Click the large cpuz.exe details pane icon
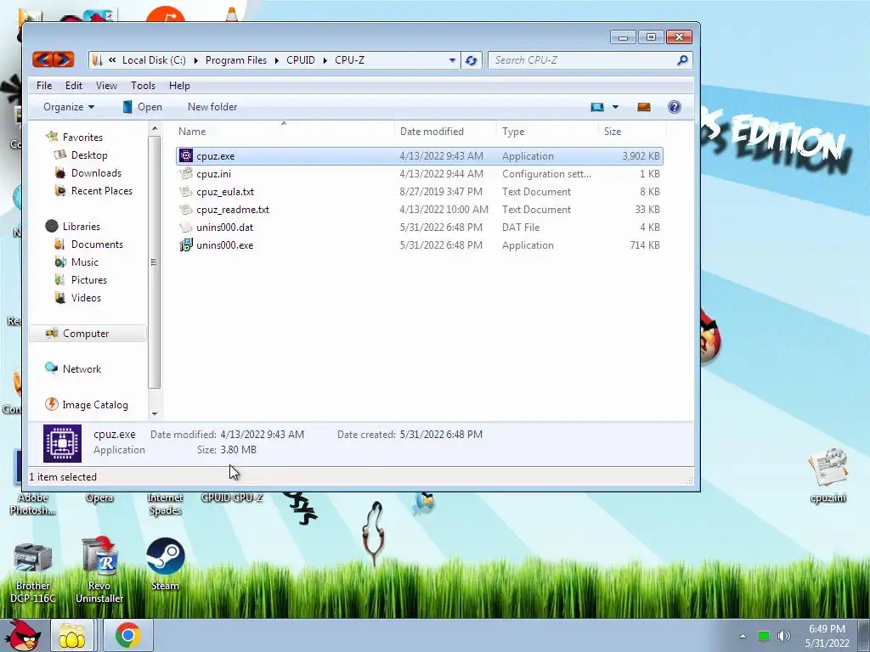 [x=62, y=443]
